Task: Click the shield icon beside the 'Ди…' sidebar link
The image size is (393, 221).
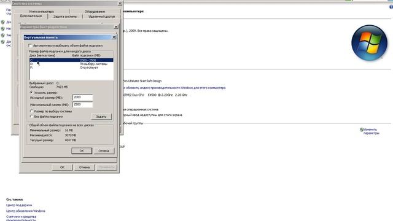Action: coord(2,22)
